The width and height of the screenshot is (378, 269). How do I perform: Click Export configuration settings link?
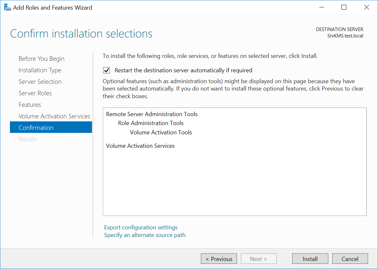141,227
